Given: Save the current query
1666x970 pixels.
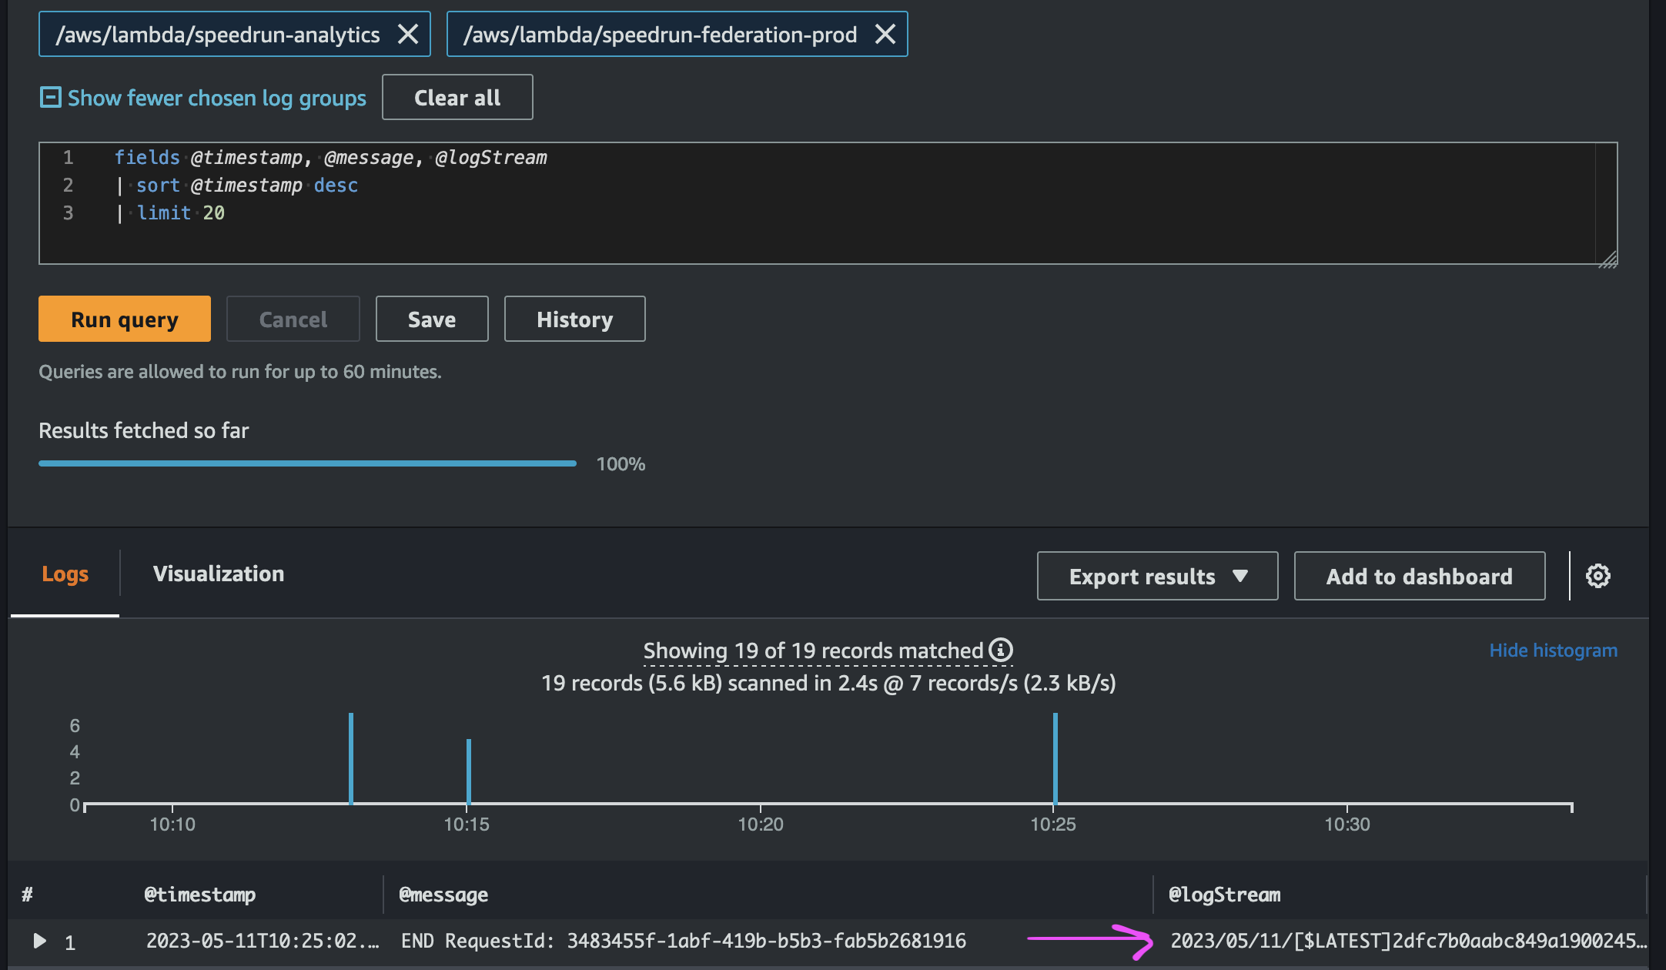Looking at the screenshot, I should [x=431, y=319].
